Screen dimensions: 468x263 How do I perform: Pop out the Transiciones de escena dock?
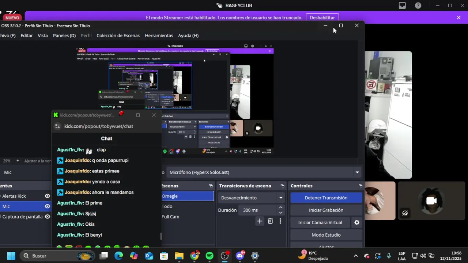click(x=282, y=186)
